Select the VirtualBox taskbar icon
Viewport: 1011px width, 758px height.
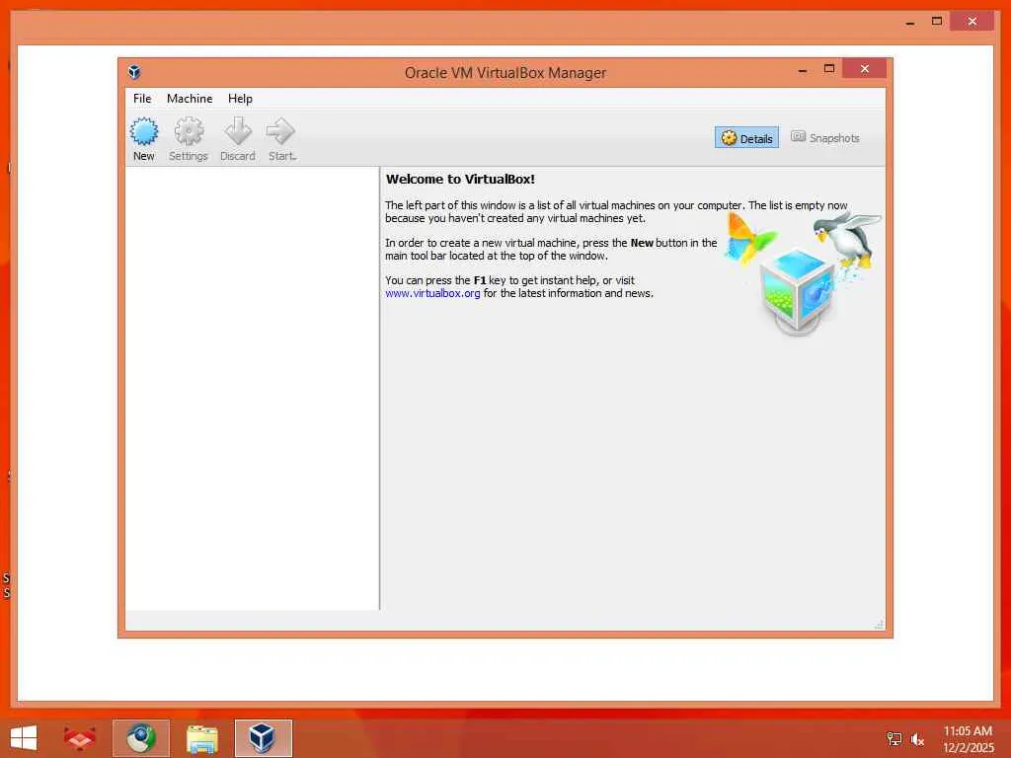pos(263,738)
